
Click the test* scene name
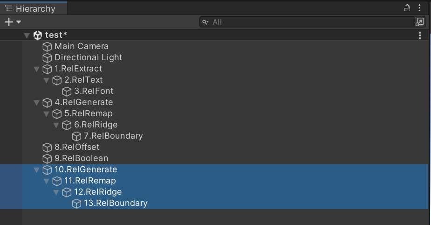point(56,35)
